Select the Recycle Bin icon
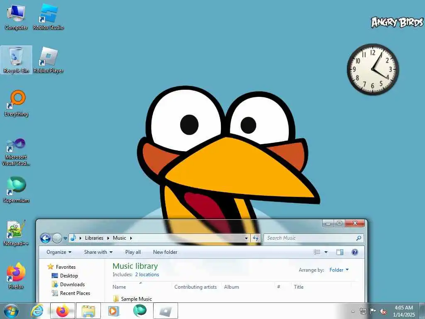This screenshot has width=425, height=319. pyautogui.click(x=16, y=60)
